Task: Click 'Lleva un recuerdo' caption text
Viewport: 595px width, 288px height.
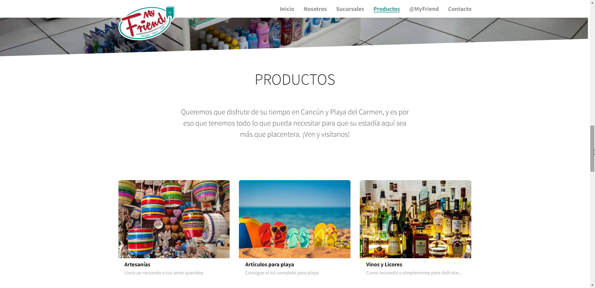Action: [x=164, y=273]
